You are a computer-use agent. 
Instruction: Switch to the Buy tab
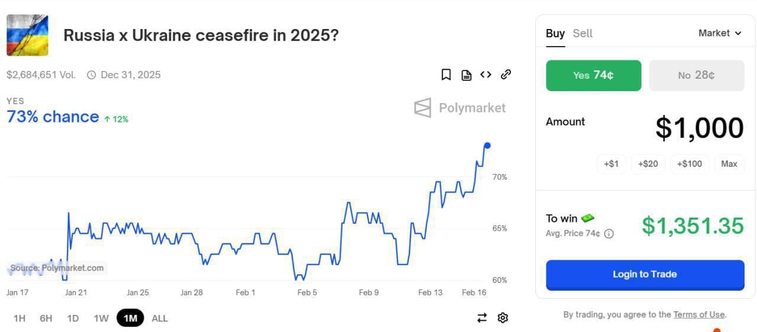555,33
